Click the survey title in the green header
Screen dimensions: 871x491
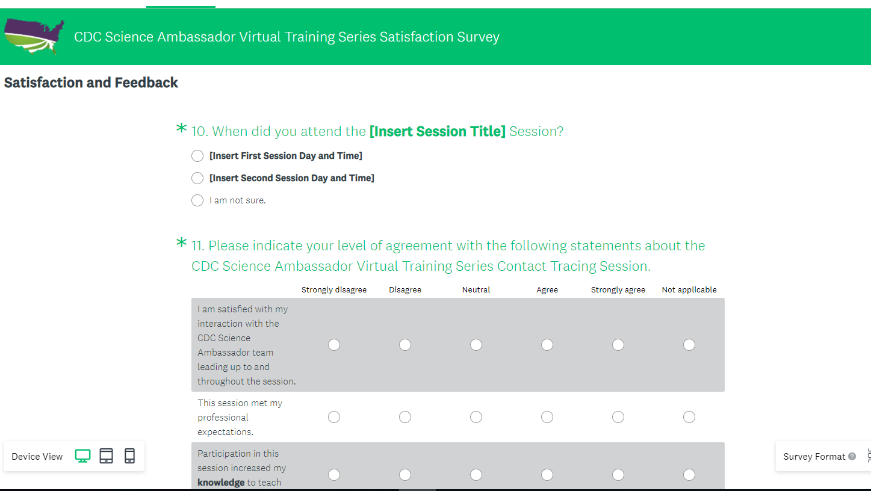[x=287, y=37]
